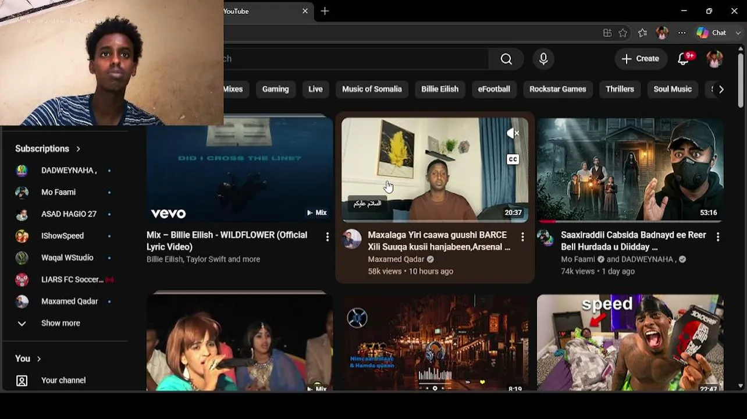This screenshot has height=419, width=747.
Task: Open the night street music thumbnail
Action: (435, 342)
